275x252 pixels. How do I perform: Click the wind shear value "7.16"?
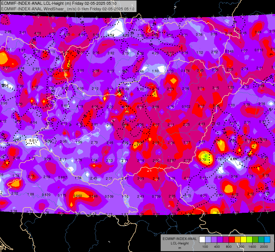[218, 160]
